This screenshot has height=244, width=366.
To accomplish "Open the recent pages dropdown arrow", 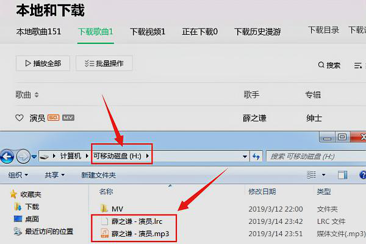I will click(34, 156).
